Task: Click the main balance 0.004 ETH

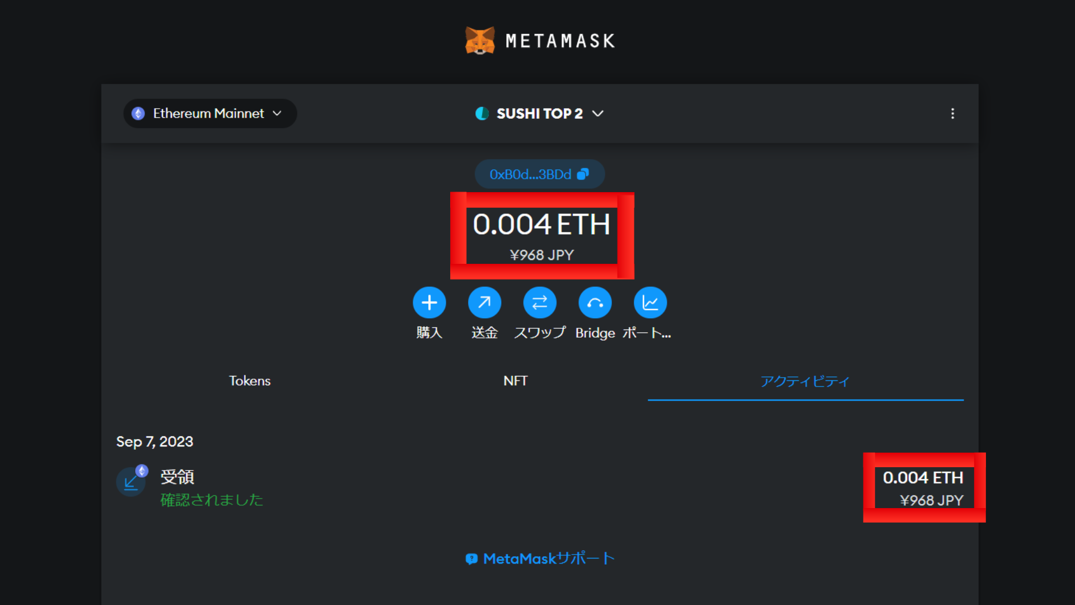Action: (x=541, y=224)
